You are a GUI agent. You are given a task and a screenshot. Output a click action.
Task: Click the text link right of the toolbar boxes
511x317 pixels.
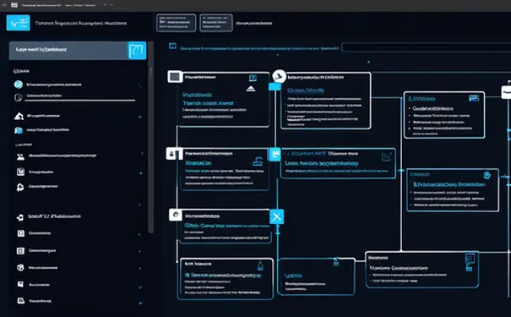[254, 23]
